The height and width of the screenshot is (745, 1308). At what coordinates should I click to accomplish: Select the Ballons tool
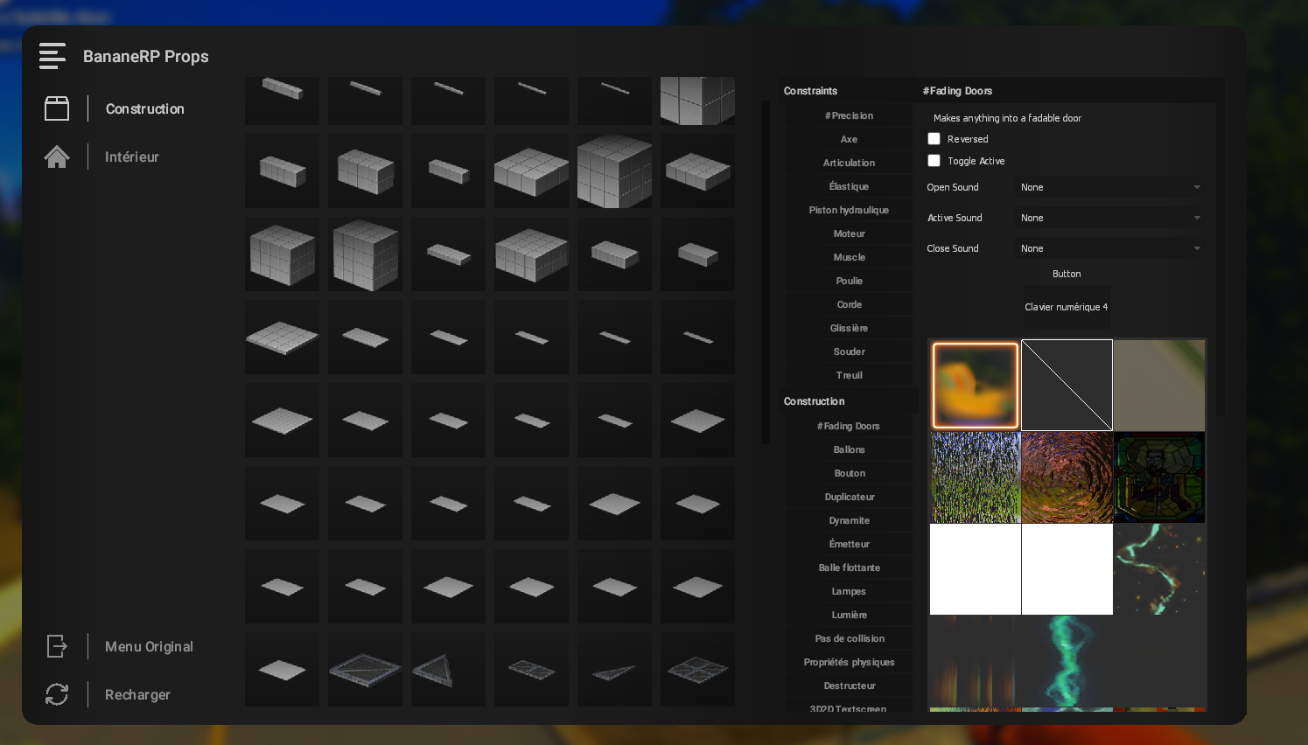pos(849,449)
